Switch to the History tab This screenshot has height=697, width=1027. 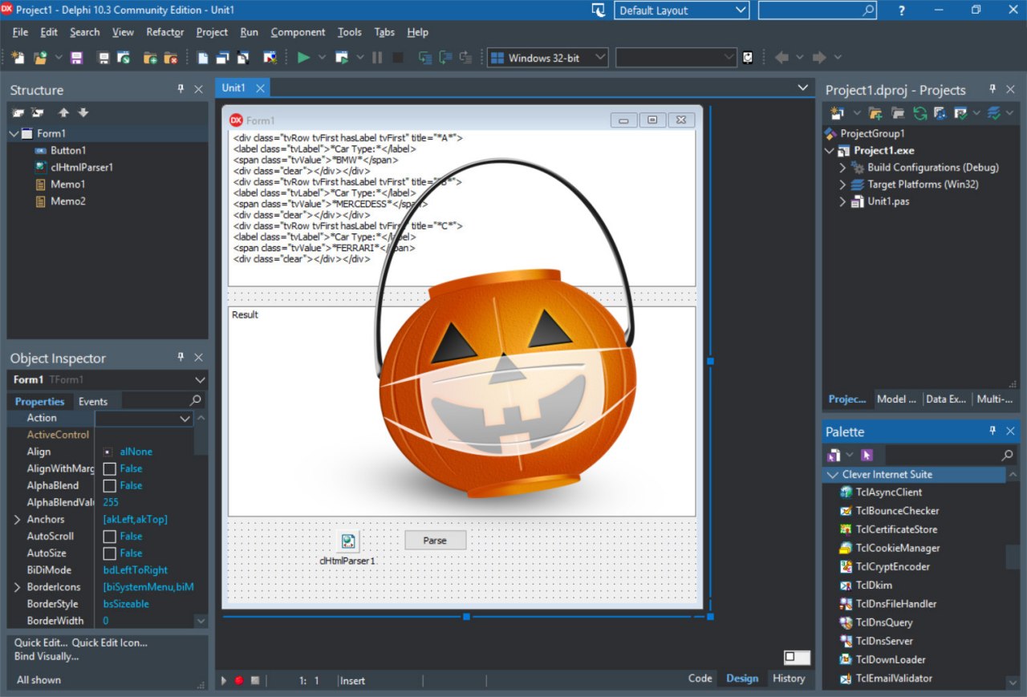click(x=789, y=679)
